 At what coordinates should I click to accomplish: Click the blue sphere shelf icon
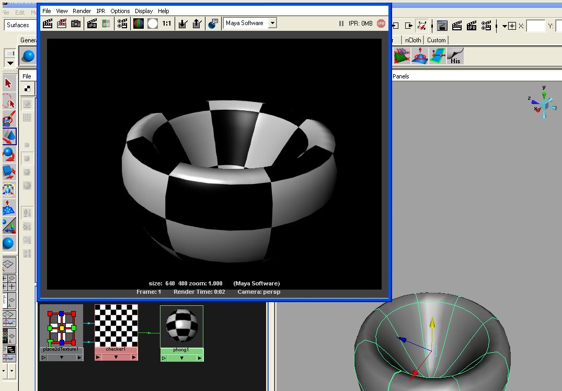point(28,56)
